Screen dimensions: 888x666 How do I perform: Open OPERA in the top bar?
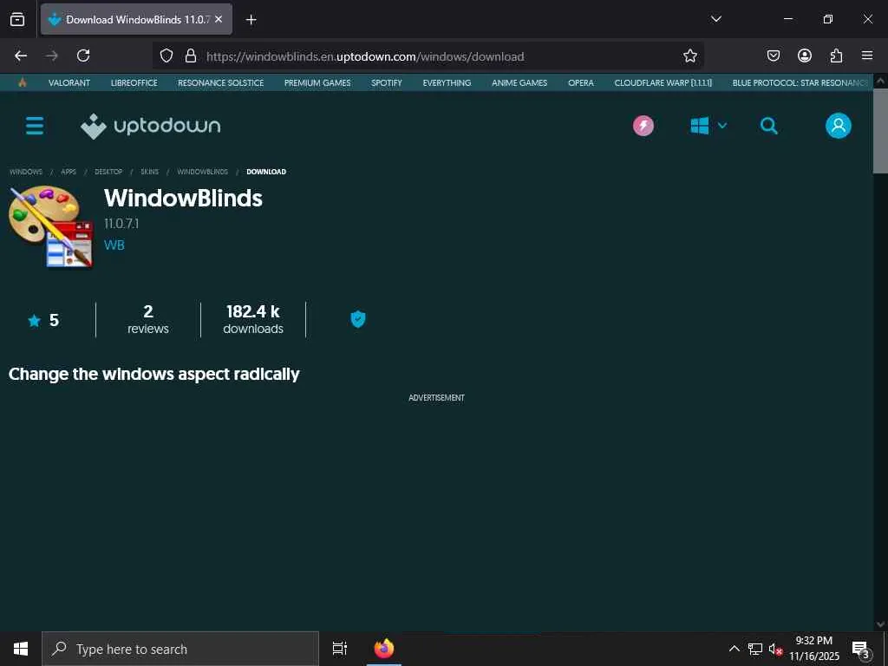click(x=581, y=82)
